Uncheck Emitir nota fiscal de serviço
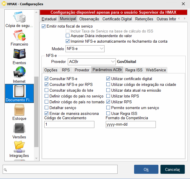 tap(44, 26)
